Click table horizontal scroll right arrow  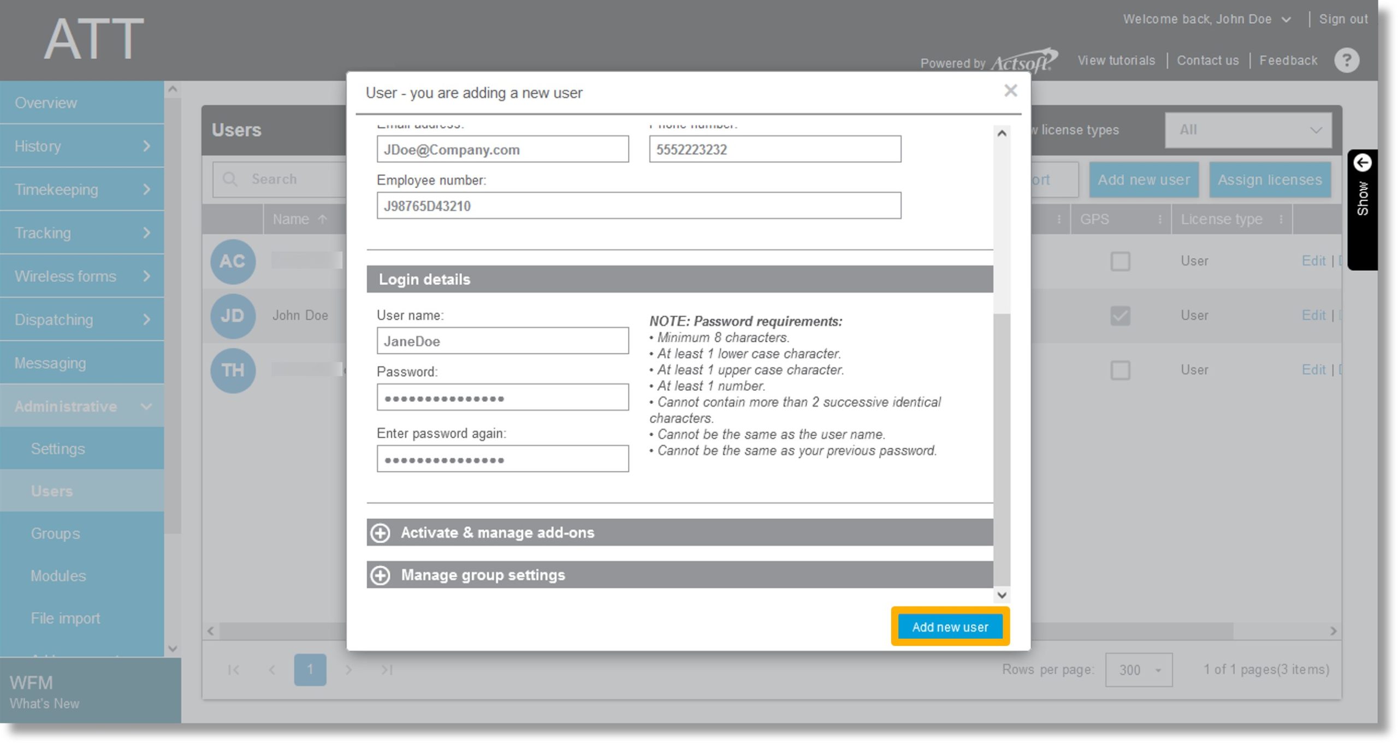point(1333,631)
